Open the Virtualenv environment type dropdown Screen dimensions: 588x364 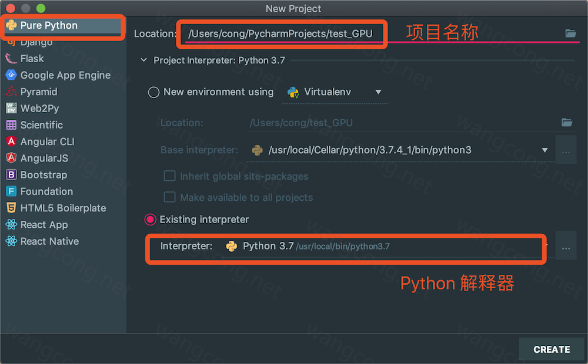[335, 92]
